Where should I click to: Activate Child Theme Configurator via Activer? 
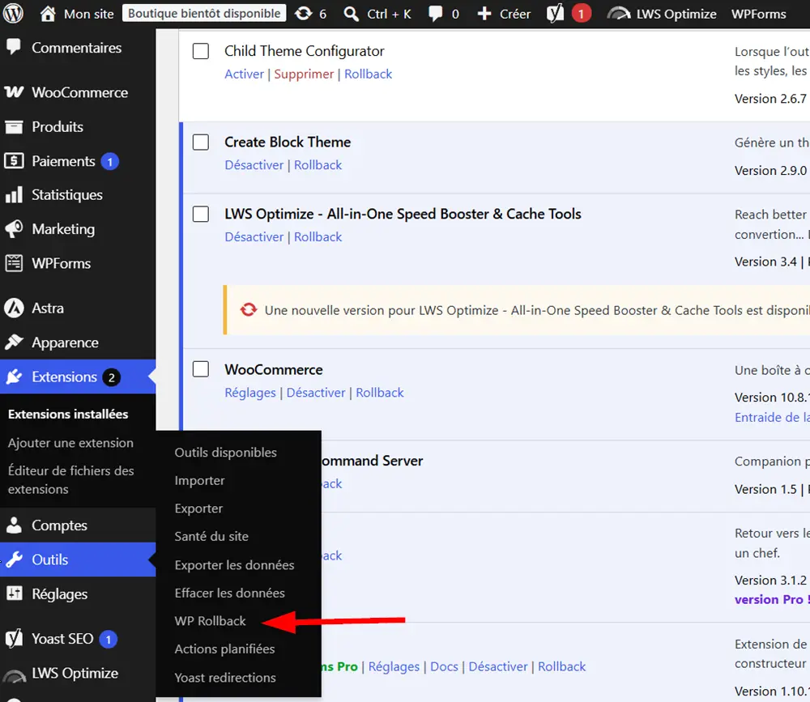click(244, 74)
